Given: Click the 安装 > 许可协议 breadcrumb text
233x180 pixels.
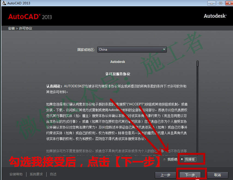Looking at the screenshot, I should [x=20, y=28].
